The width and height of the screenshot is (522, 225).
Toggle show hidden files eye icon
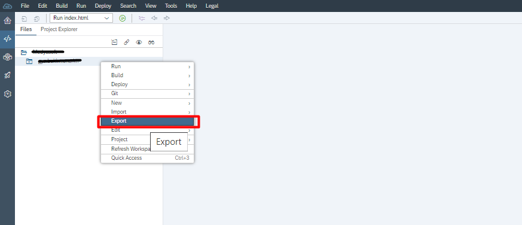(139, 42)
